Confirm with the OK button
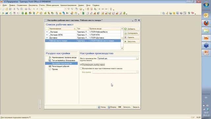This screenshot has width=211, height=119. tap(120, 107)
